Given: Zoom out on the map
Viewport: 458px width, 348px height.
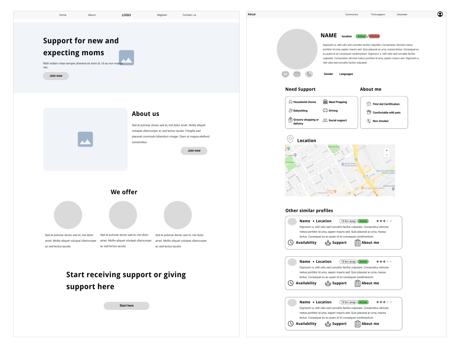Looking at the screenshot, I should coord(387,155).
